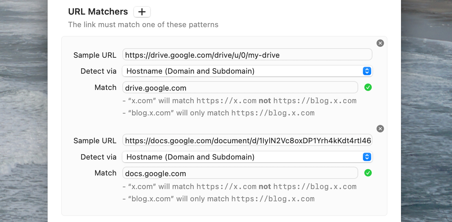Click the URL Matchers heading
The width and height of the screenshot is (452, 222).
(98, 12)
